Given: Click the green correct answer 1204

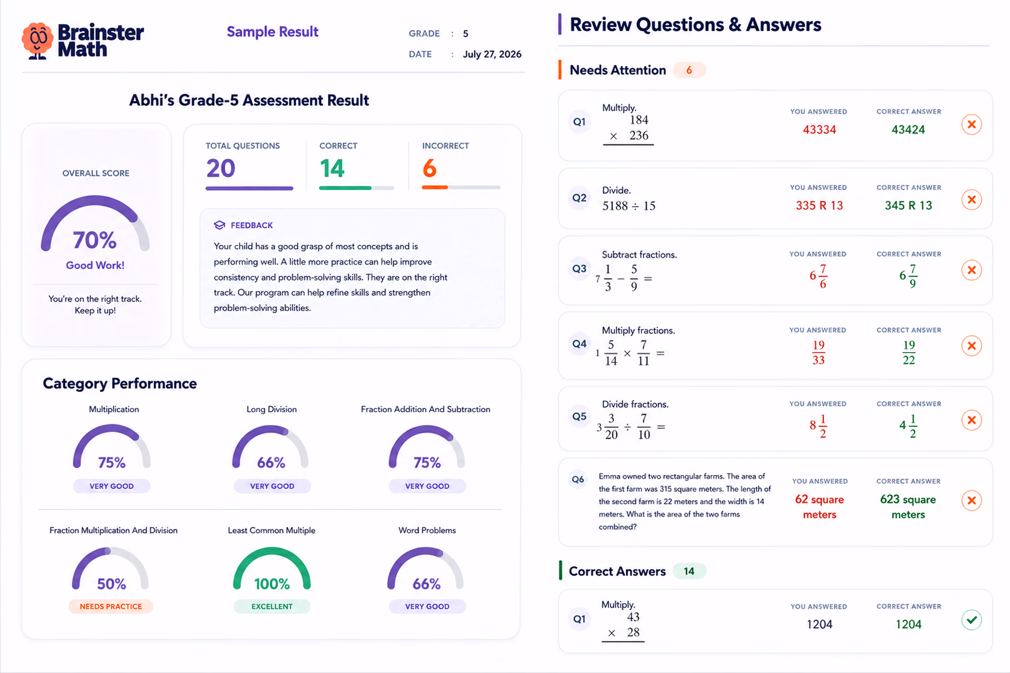Looking at the screenshot, I should (908, 624).
